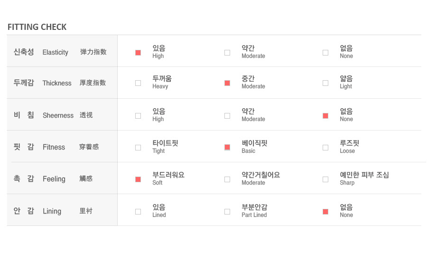Check the Elasticity None checkbox
Viewport: 427px width, 262px height.
click(x=325, y=53)
